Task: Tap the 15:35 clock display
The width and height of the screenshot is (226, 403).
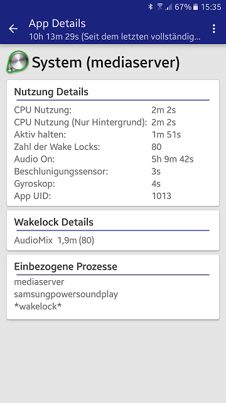Action: click(x=211, y=7)
